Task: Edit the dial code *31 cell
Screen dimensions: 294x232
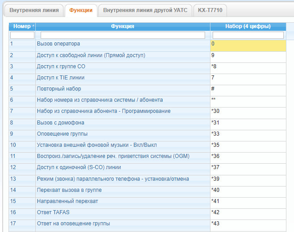Action: 248,124
